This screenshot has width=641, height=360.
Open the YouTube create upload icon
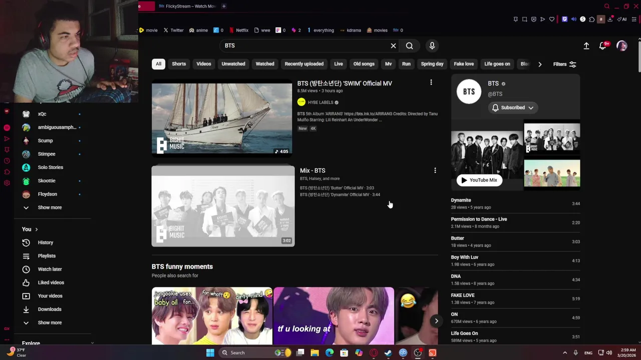click(586, 45)
